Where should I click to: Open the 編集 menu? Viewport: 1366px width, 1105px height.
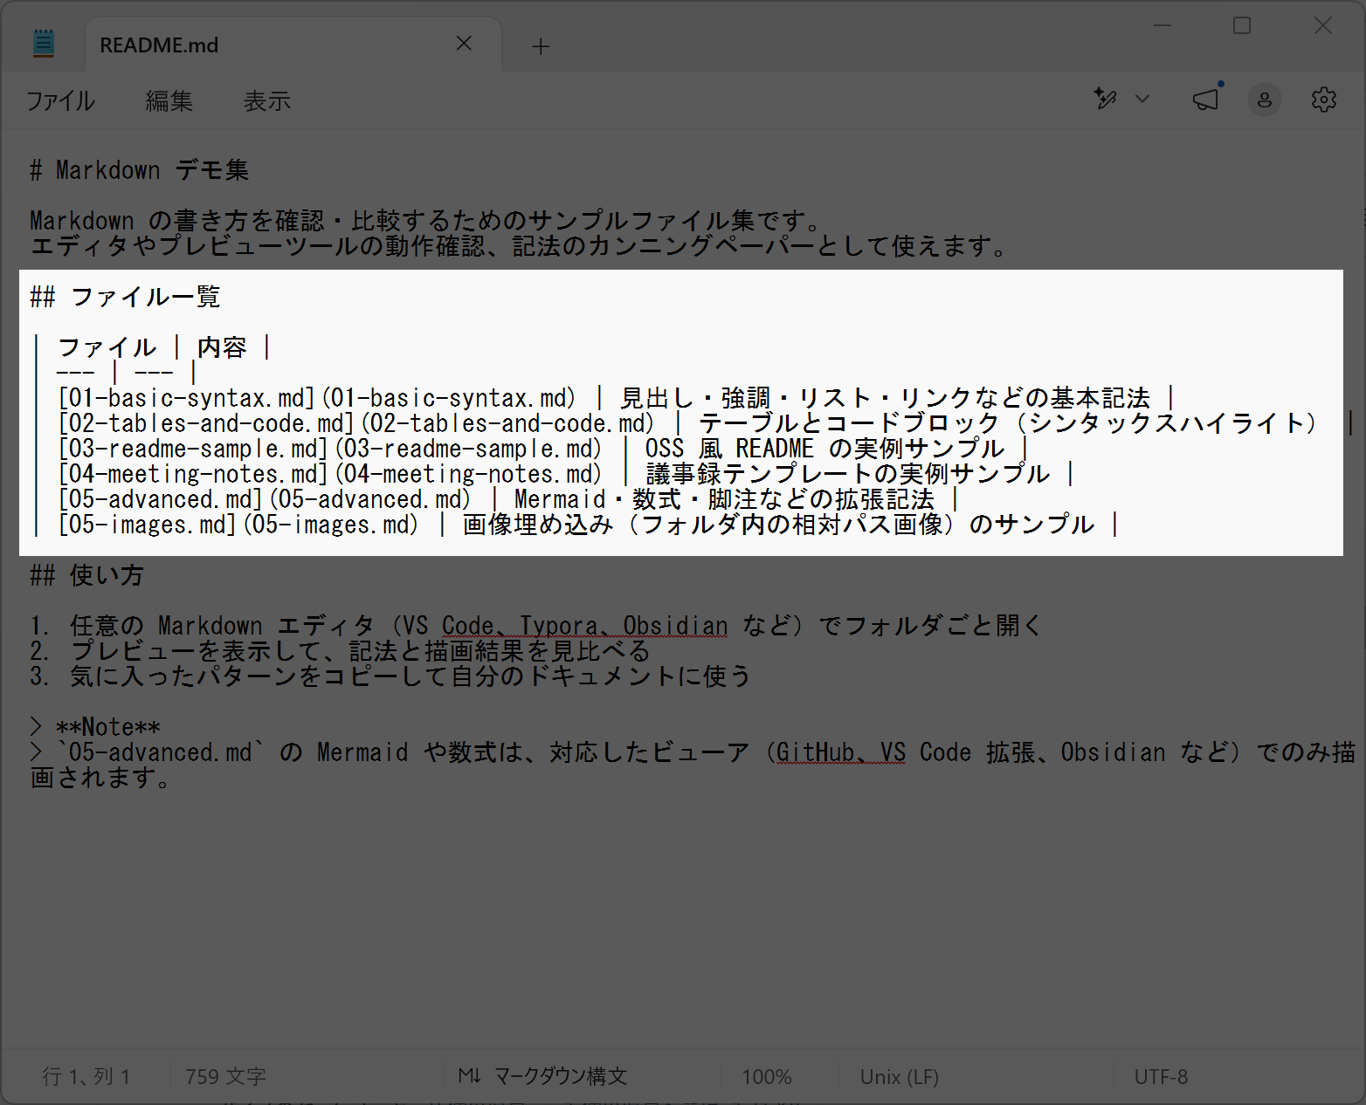169,101
